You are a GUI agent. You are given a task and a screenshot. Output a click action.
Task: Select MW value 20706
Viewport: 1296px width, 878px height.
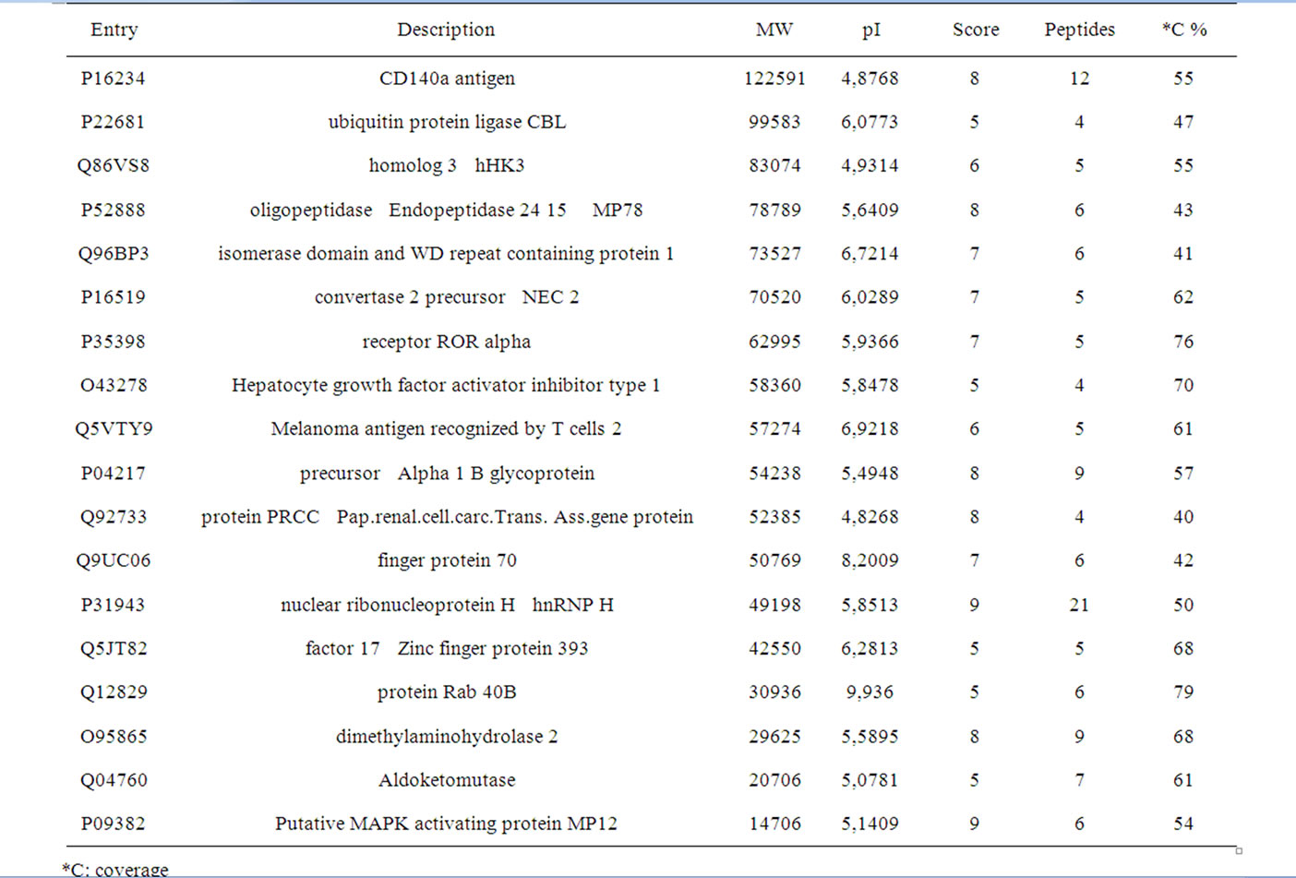pyautogui.click(x=774, y=780)
